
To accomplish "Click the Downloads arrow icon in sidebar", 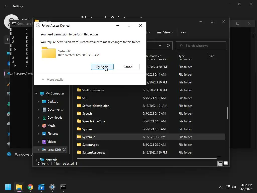I will pos(44,118).
